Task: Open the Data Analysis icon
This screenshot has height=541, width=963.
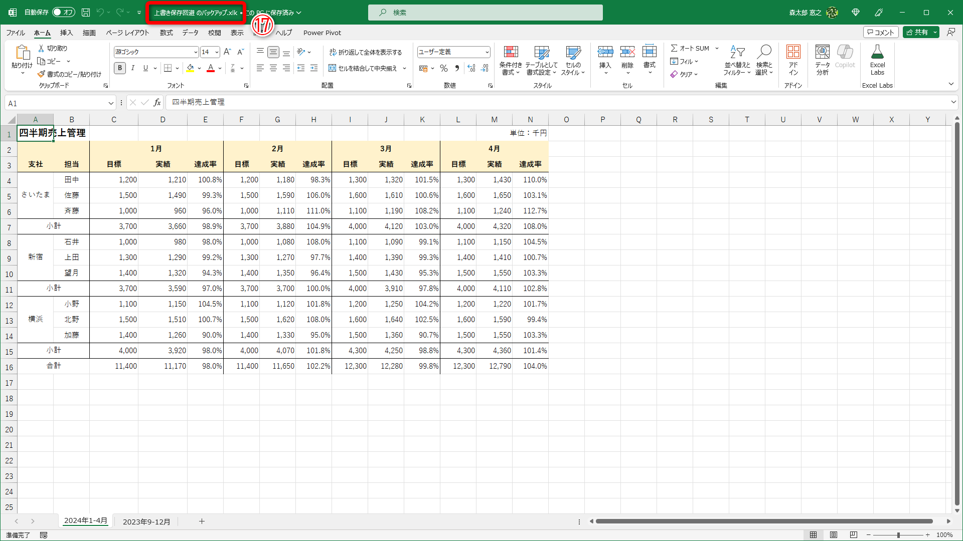Action: tap(822, 52)
